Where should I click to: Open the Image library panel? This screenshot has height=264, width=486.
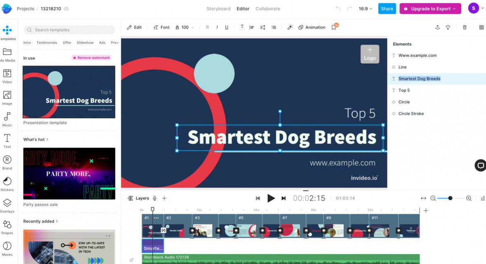[7, 98]
